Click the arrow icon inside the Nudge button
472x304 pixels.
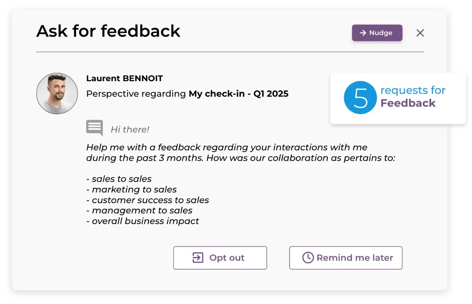click(362, 33)
